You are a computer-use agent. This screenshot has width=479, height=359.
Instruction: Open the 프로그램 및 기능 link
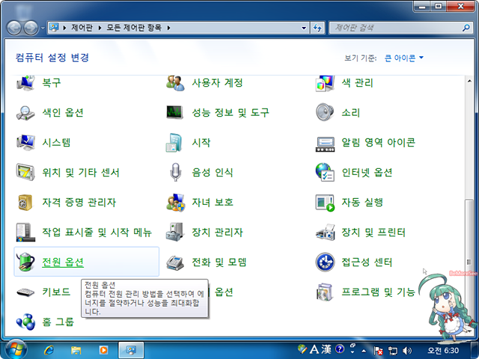point(378,292)
